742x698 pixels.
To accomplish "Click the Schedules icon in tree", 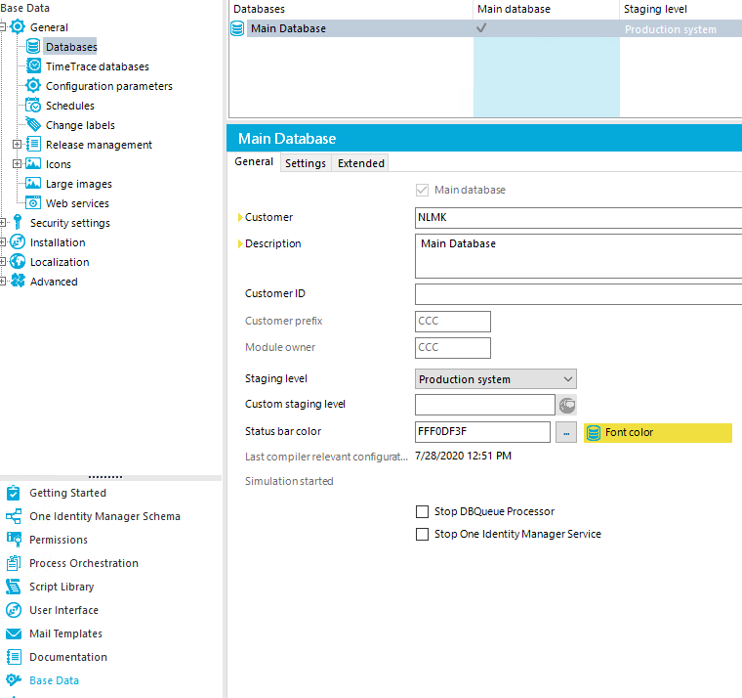I will pos(33,106).
